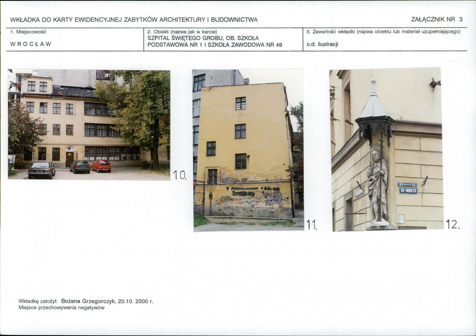The width and height of the screenshot is (476, 336).
Task: Click the WKŁADKA DO KARTY EWIDENCYJNEJ title
Action: 134,20
